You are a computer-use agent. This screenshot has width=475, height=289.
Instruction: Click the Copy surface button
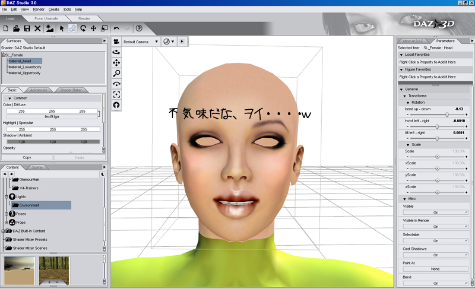pyautogui.click(x=27, y=158)
